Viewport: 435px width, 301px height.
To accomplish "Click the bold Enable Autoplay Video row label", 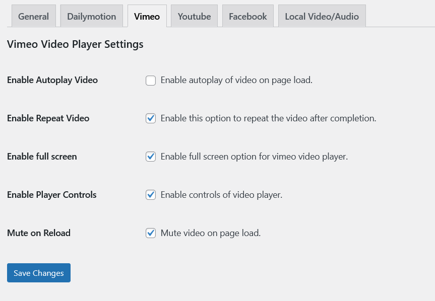I will 52,80.
